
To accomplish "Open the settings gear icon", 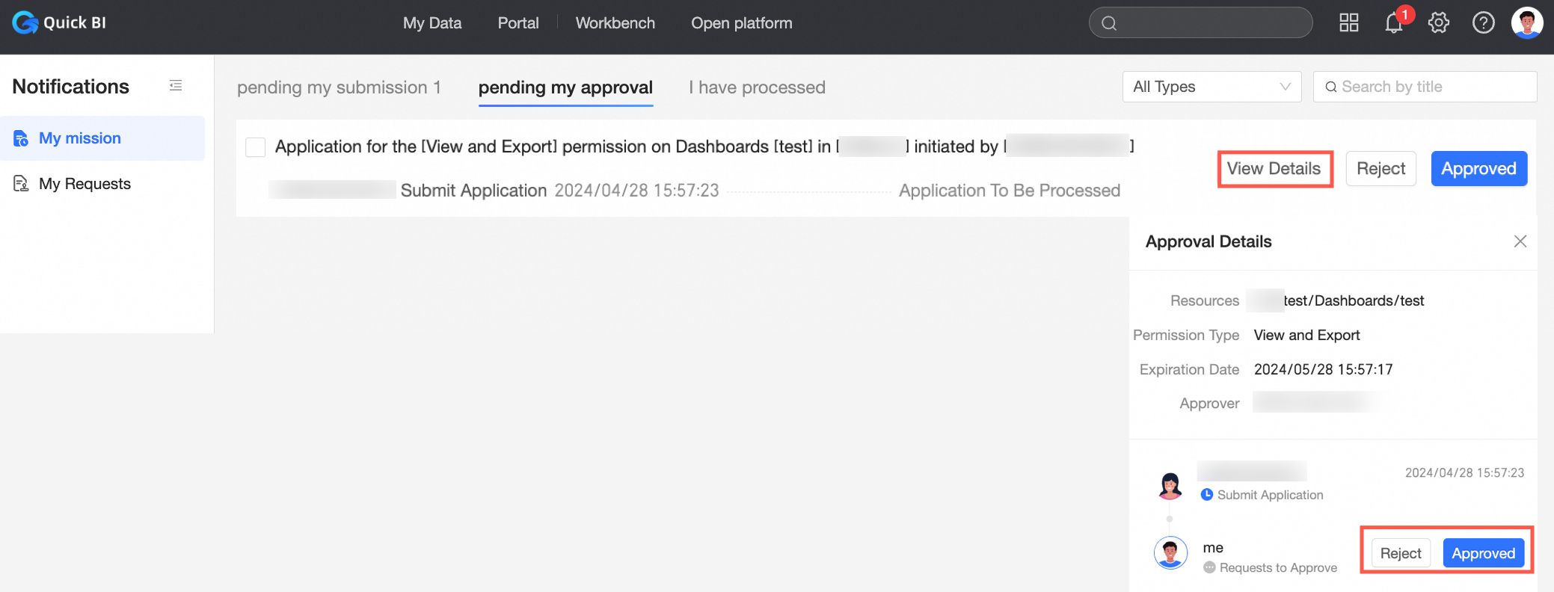I will point(1438,23).
